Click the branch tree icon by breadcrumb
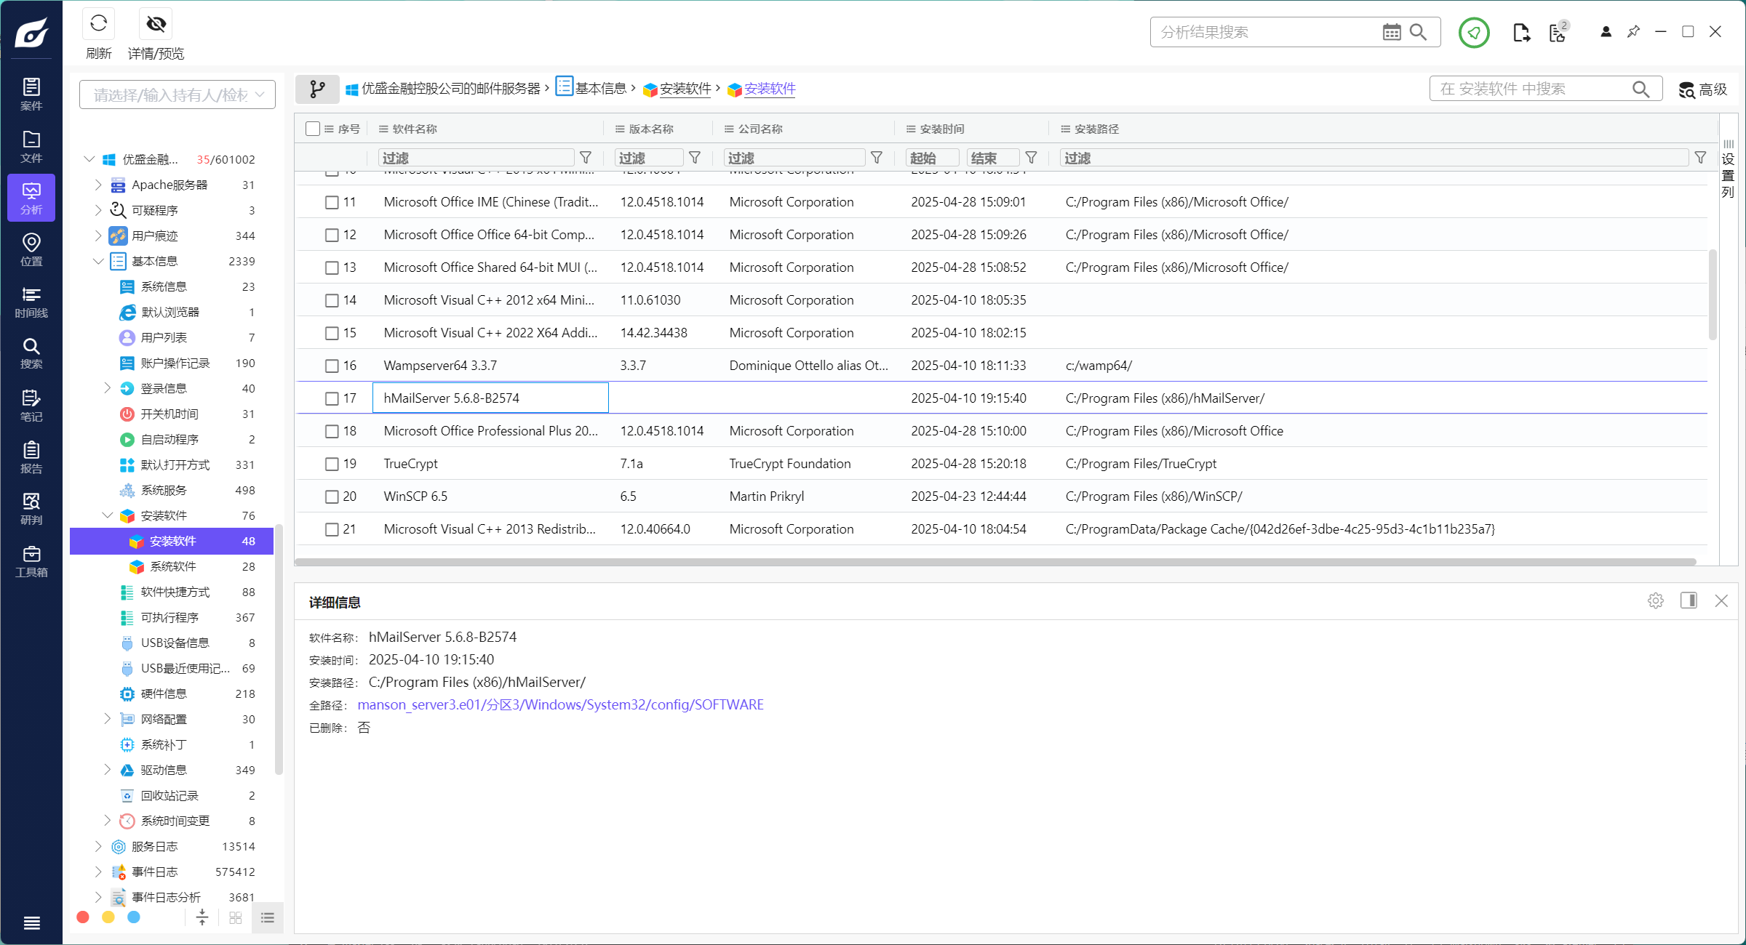The height and width of the screenshot is (945, 1746). pyautogui.click(x=317, y=89)
